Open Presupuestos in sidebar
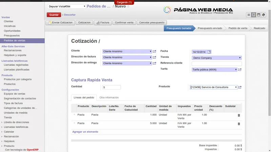This screenshot has width=271, height=152. click(x=12, y=35)
